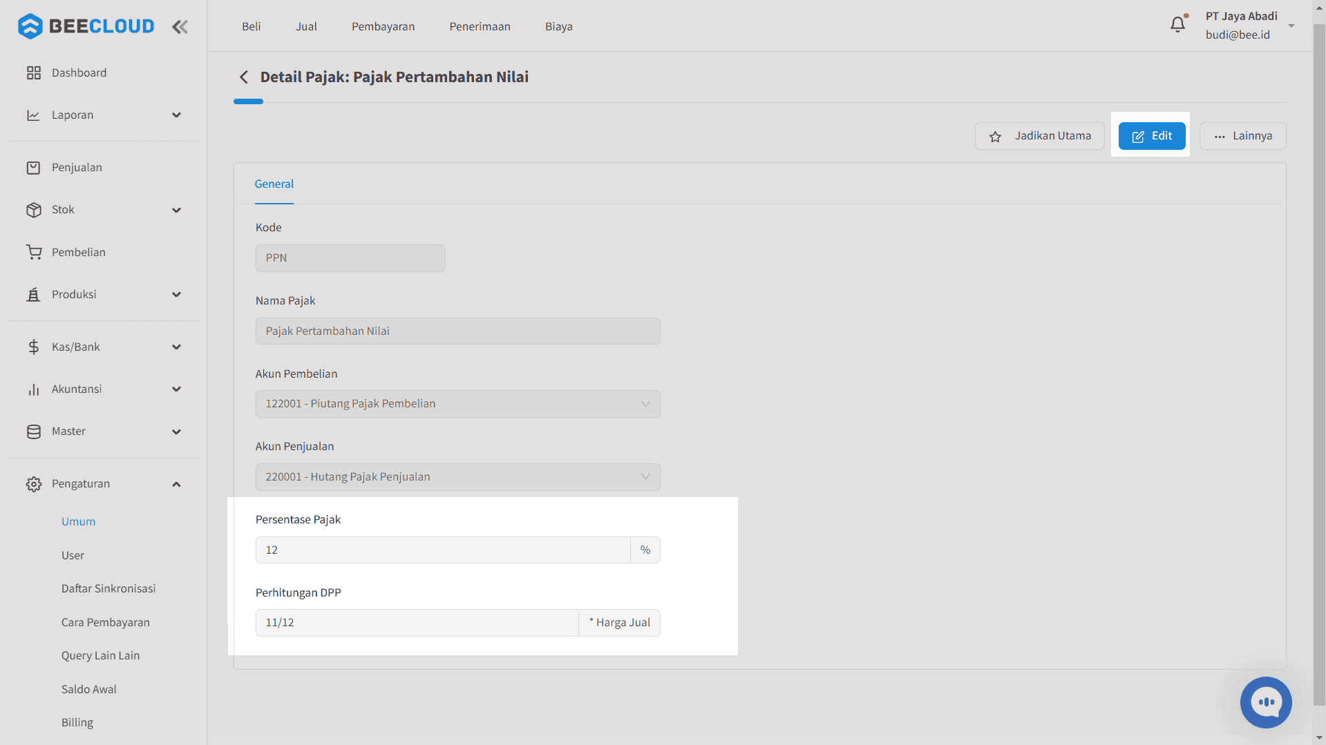This screenshot has width=1326, height=745.
Task: Go back using the arrow beside Detail Pajak
Action: (x=243, y=77)
